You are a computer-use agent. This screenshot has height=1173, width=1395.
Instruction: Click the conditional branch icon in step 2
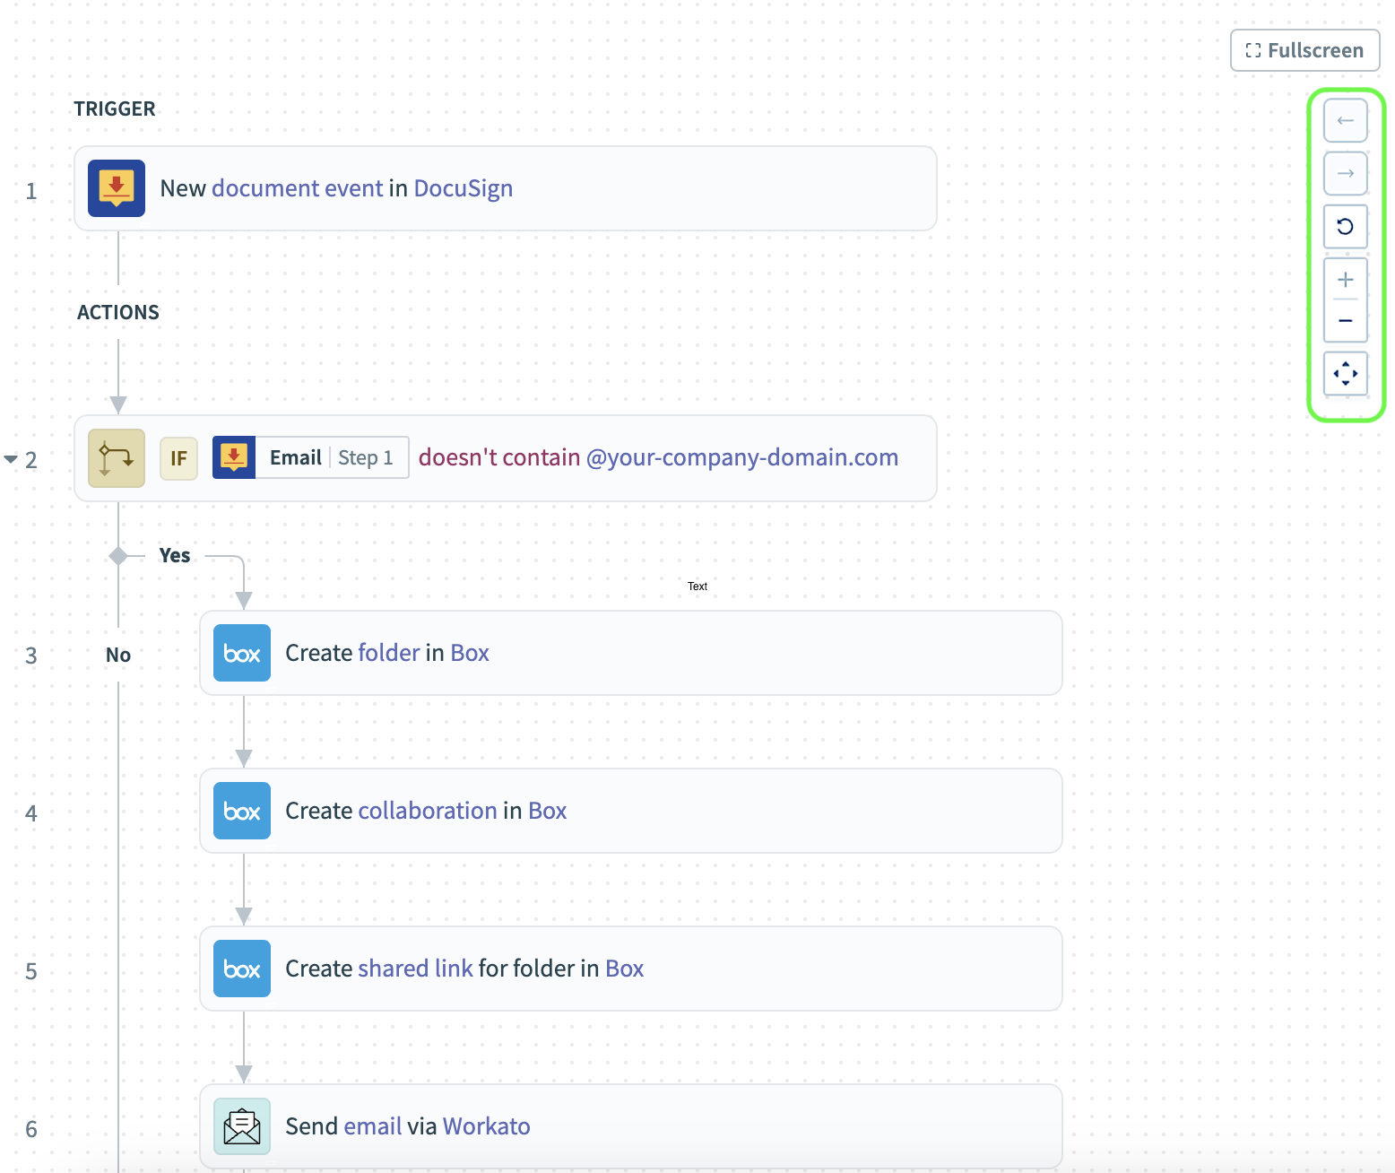117,458
